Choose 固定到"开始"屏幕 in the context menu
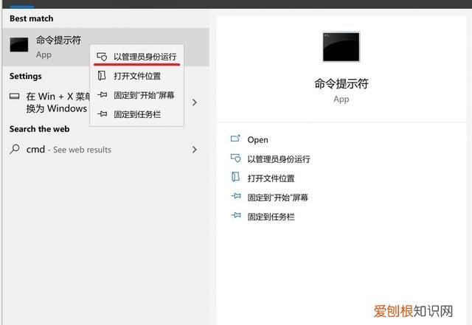 click(x=136, y=95)
